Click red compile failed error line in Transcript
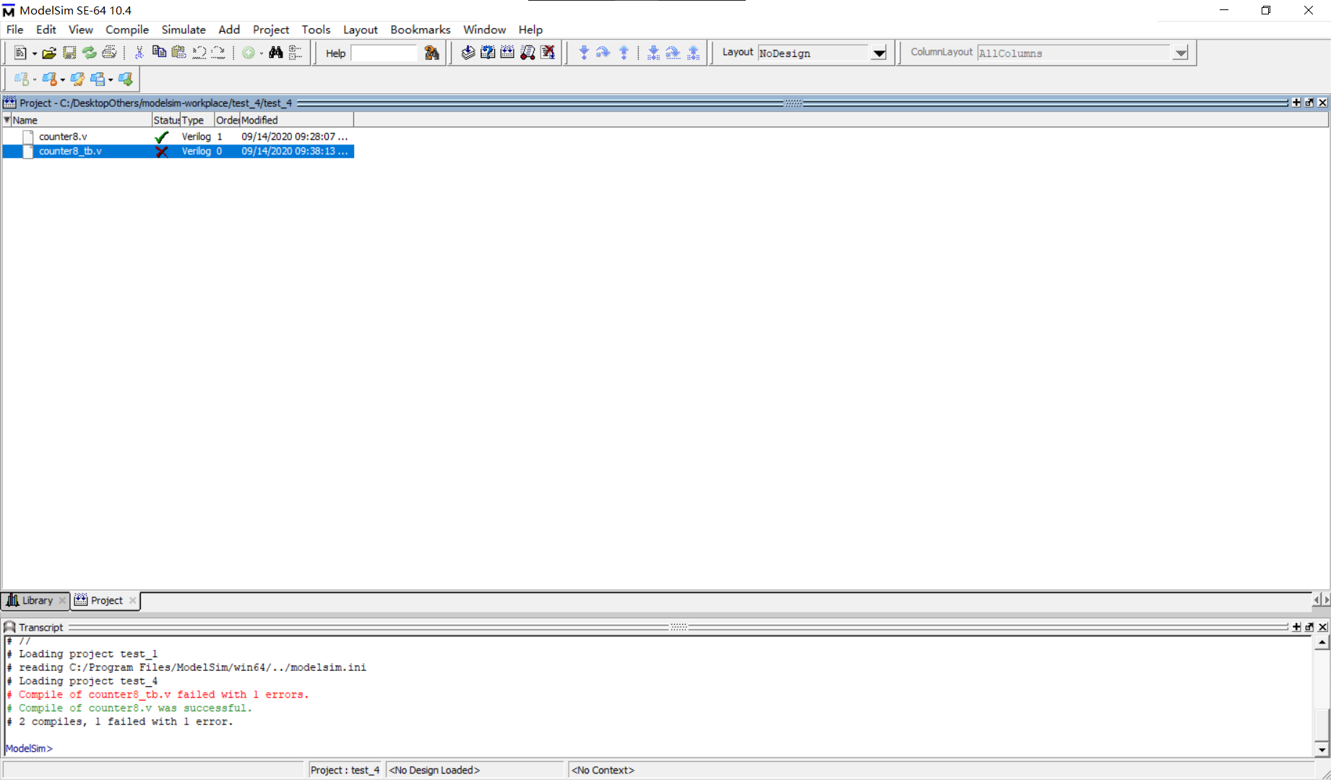Viewport: 1331px width, 780px height. tap(158, 695)
